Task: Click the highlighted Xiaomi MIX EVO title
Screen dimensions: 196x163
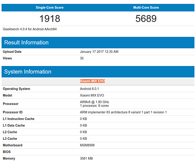Action: [92, 81]
